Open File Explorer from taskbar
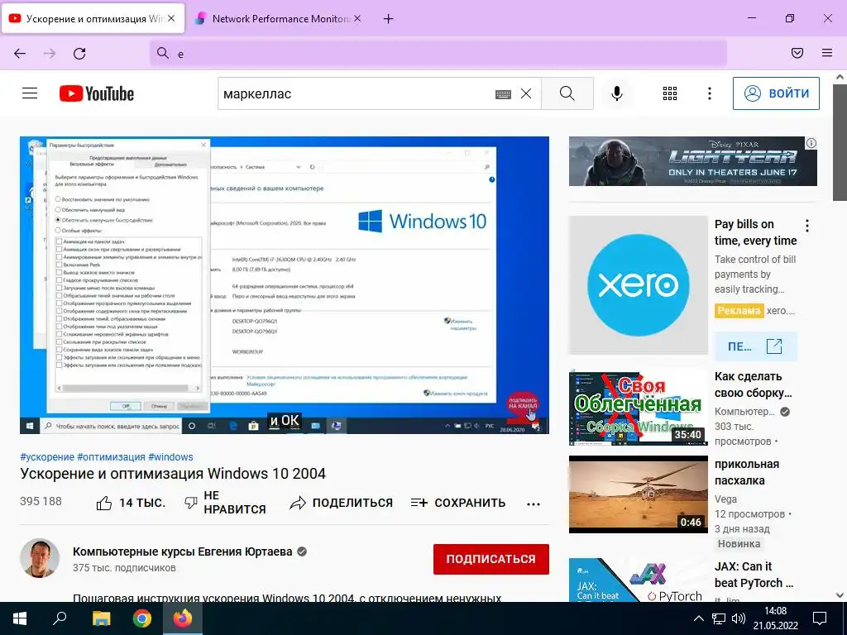The image size is (847, 635). tap(101, 618)
